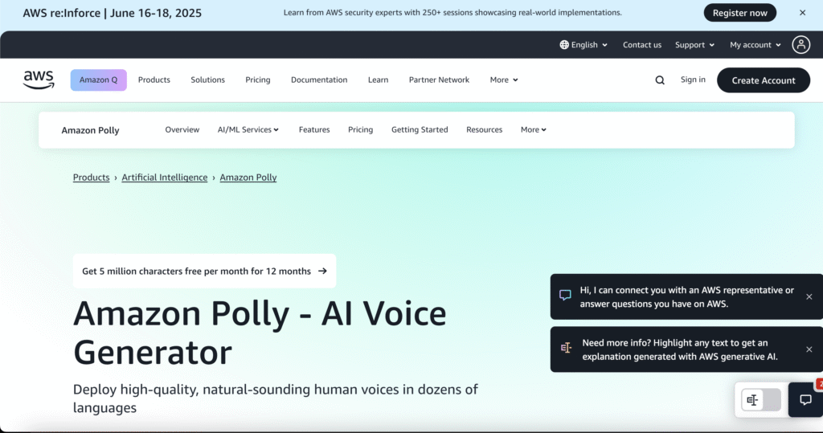Click the AWS logo

[39, 80]
